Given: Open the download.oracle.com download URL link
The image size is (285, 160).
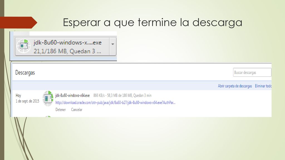Looking at the screenshot, I should (116, 103).
